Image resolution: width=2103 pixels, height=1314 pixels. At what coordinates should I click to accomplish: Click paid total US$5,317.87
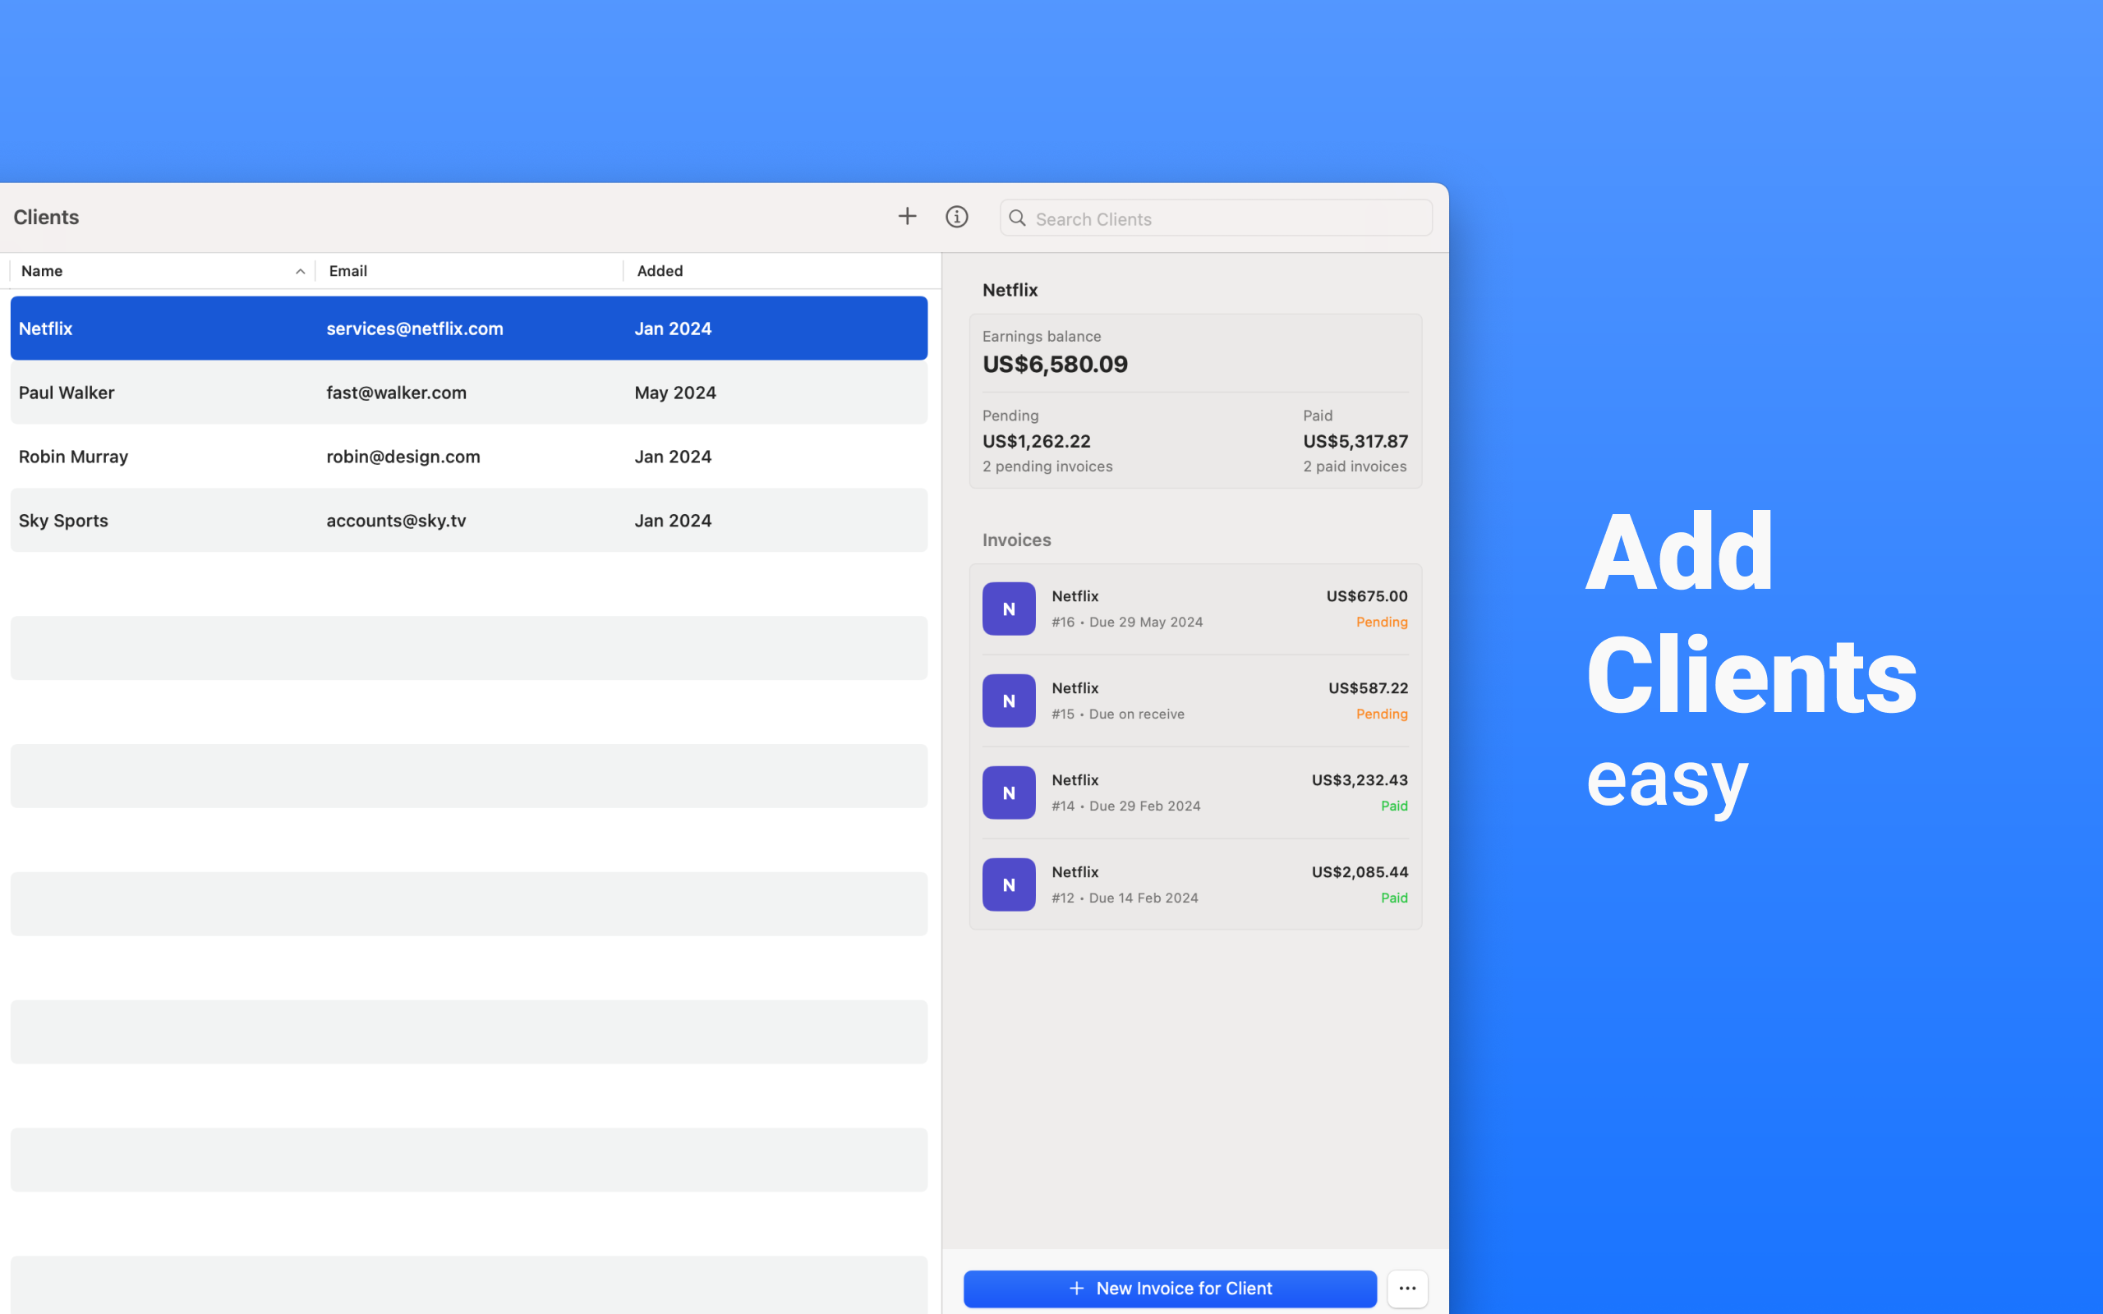[x=1355, y=442]
